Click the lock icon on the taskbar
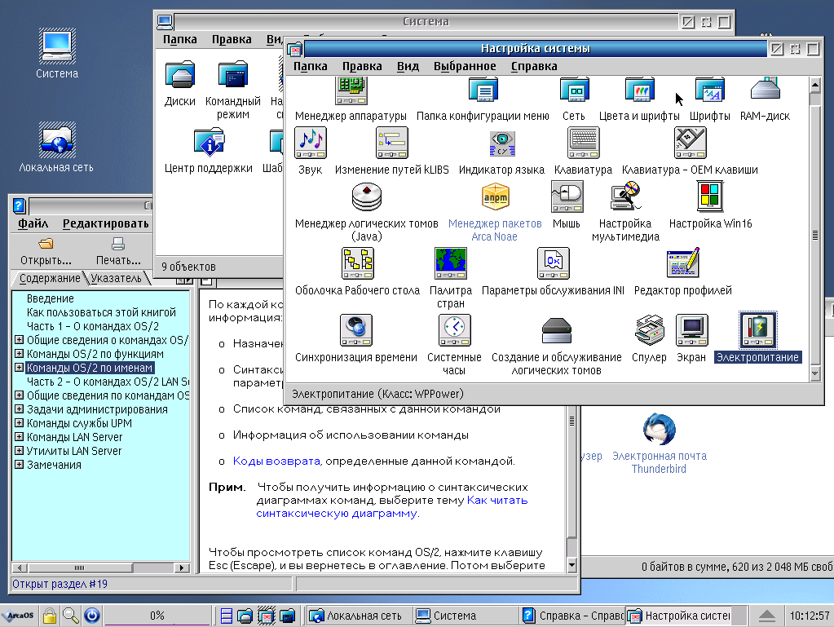The height and width of the screenshot is (627, 834). pos(50,616)
